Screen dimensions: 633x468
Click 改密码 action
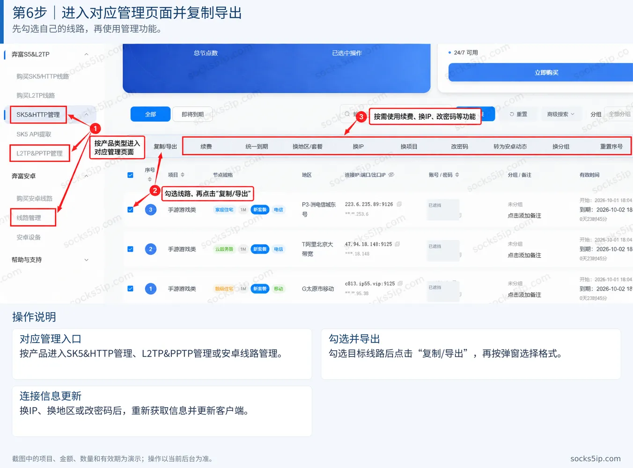[459, 146]
